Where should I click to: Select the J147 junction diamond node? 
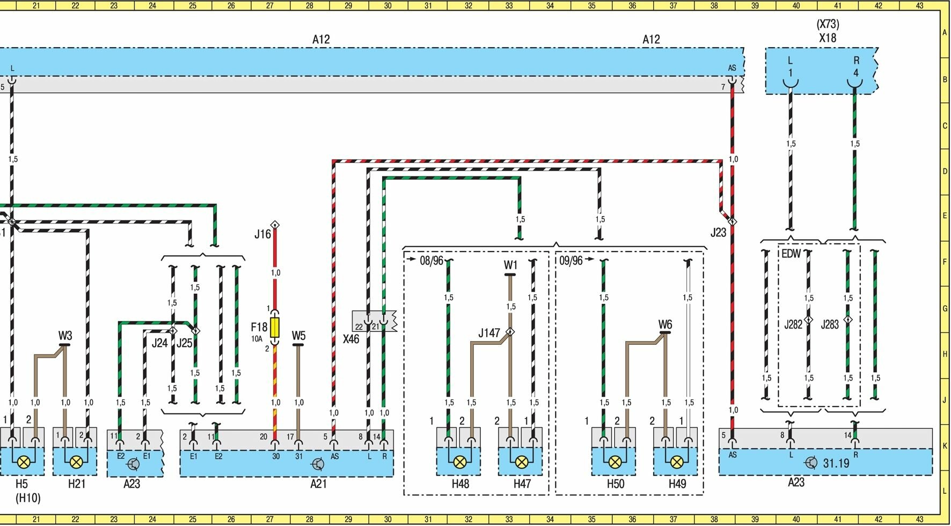pyautogui.click(x=510, y=332)
